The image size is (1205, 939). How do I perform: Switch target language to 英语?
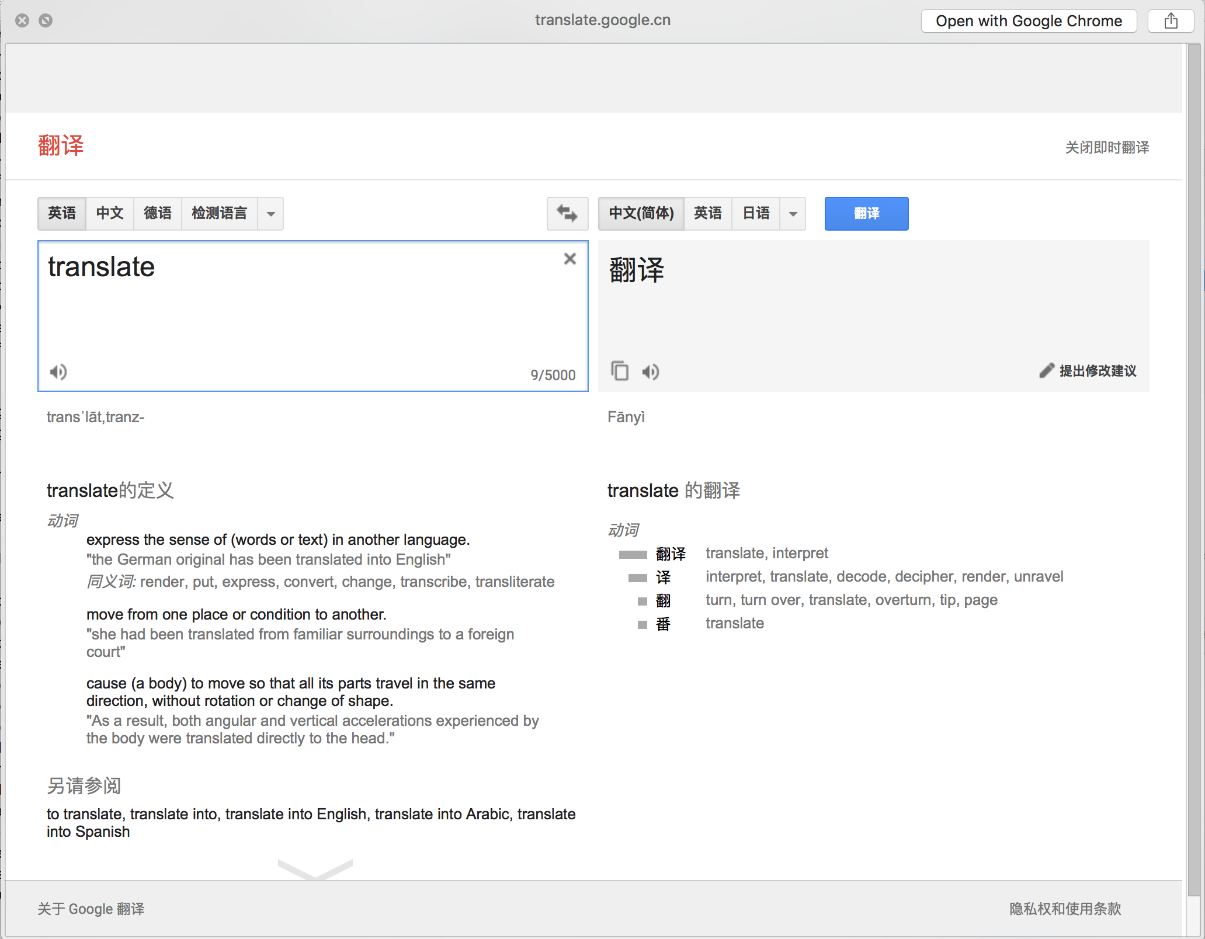707,214
